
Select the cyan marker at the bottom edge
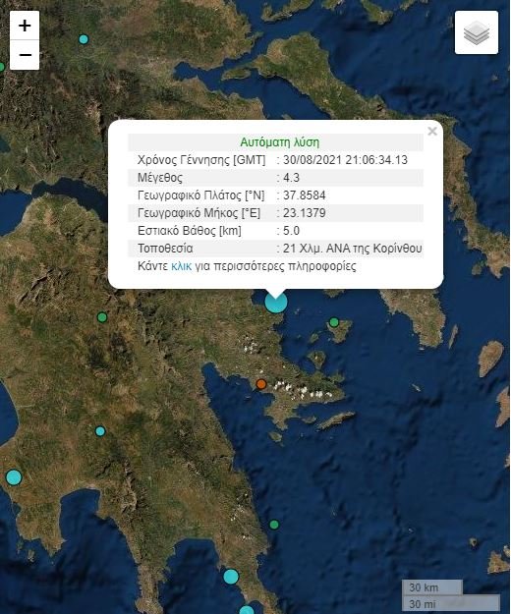click(247, 610)
